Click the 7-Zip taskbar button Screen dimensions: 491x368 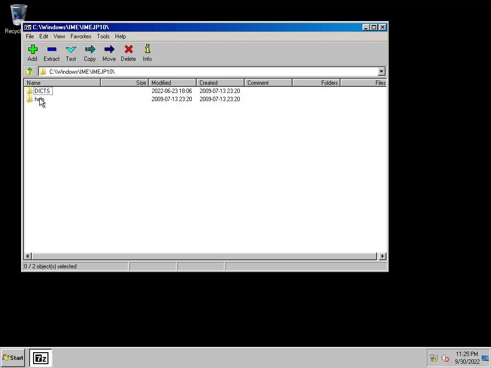click(x=41, y=357)
